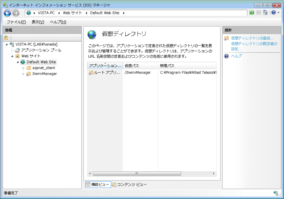284x199 pixels.
Task: Collapse the Default Web Site node
Action: click(x=18, y=62)
